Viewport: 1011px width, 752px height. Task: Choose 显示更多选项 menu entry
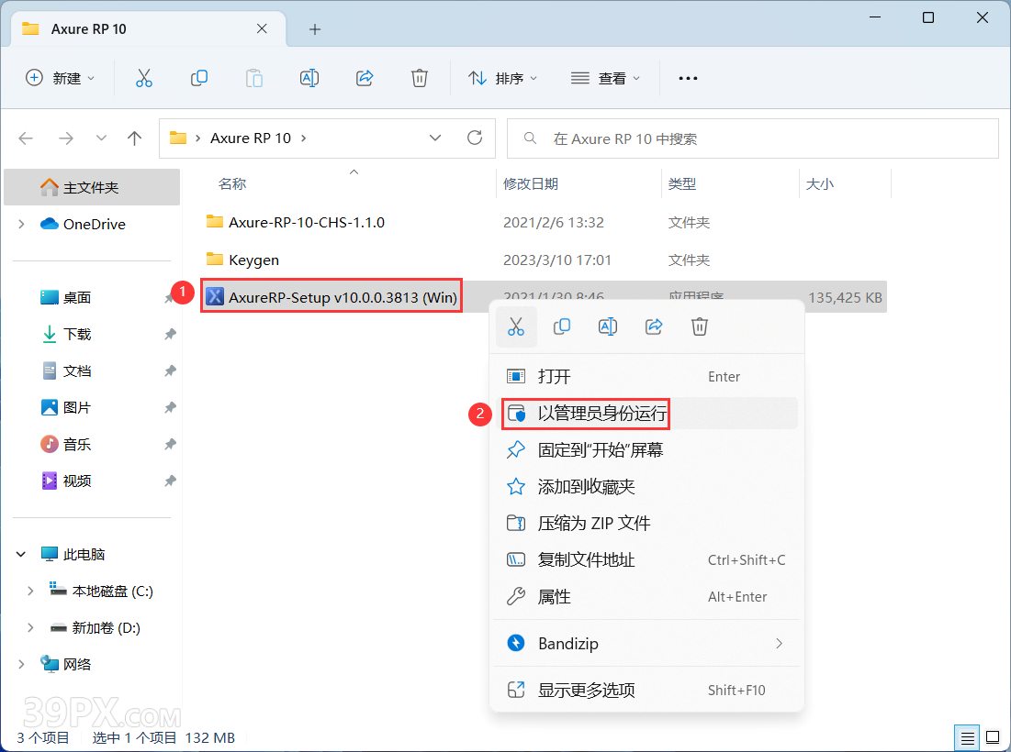(646, 691)
